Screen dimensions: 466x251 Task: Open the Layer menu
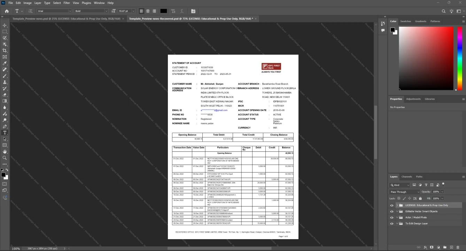pyautogui.click(x=38, y=3)
